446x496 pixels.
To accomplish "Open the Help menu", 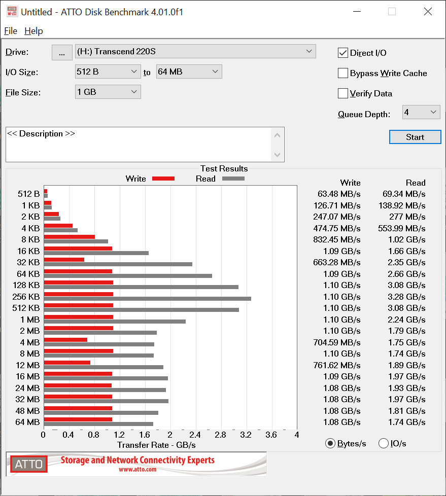I will 33,31.
